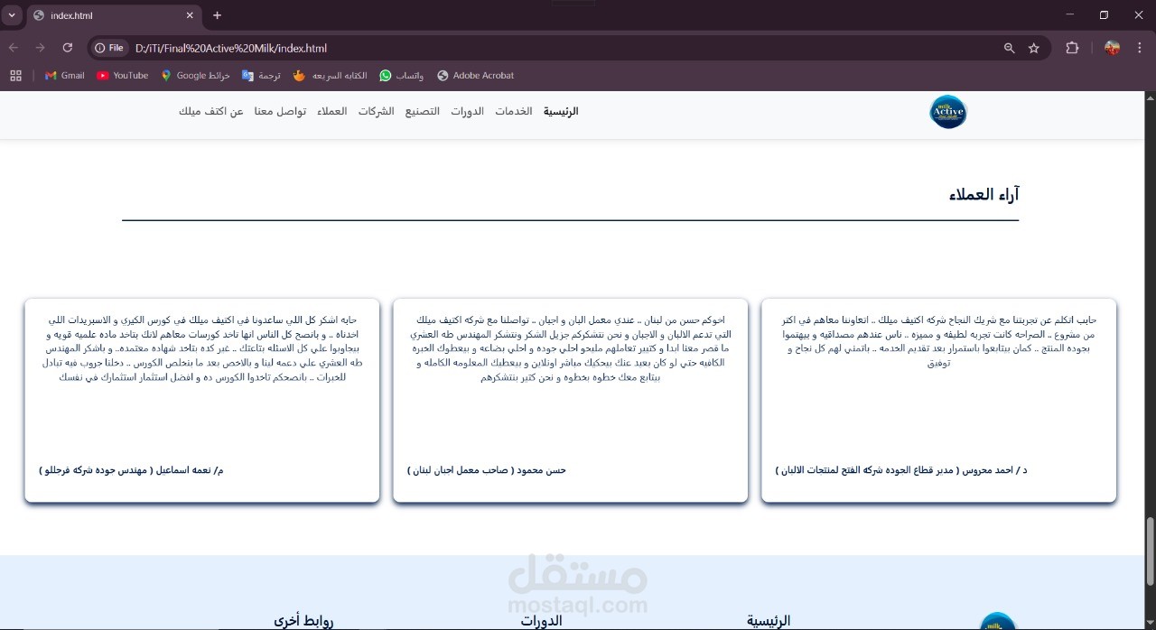Image resolution: width=1156 pixels, height=630 pixels.
Task: Open the Adobe Acrobat bookmark
Action: [475, 76]
